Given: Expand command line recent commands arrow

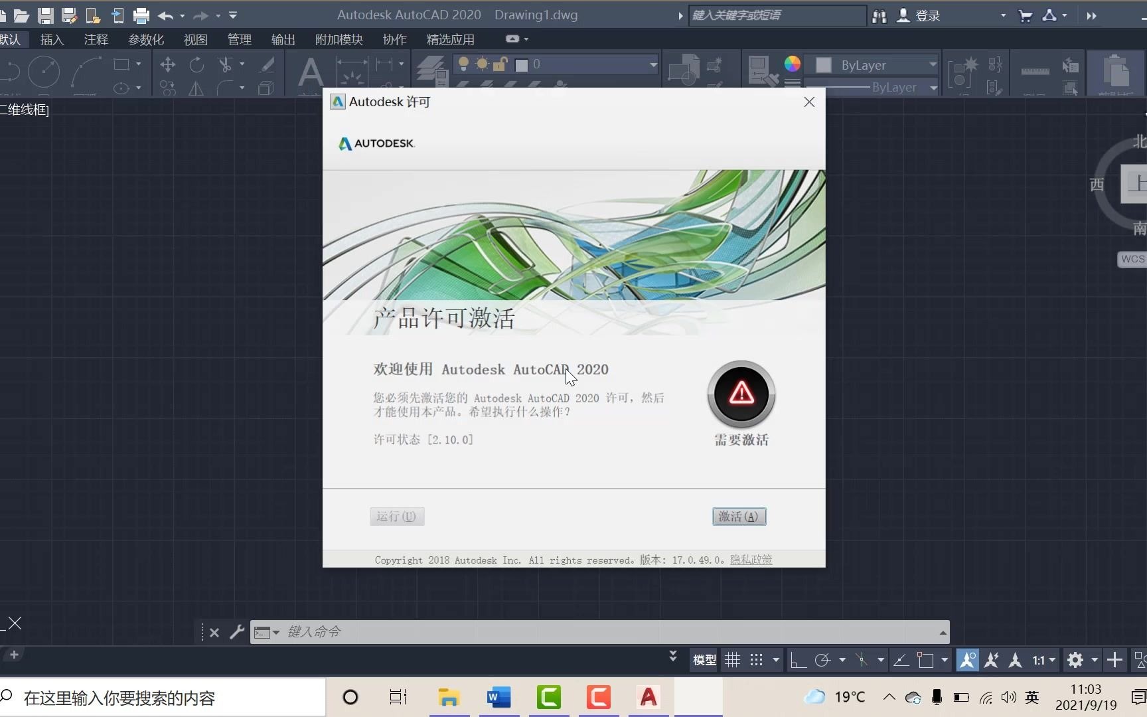Looking at the screenshot, I should (276, 633).
